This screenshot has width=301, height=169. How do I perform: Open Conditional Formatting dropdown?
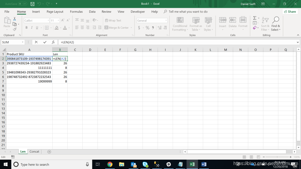pyautogui.click(x=180, y=24)
